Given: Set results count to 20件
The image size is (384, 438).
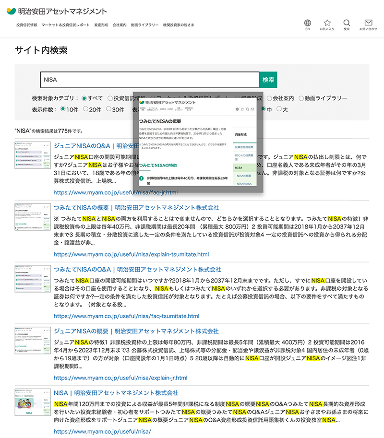Looking at the screenshot, I should [x=85, y=109].
